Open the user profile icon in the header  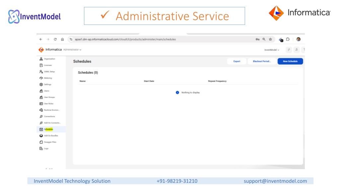click(297, 50)
